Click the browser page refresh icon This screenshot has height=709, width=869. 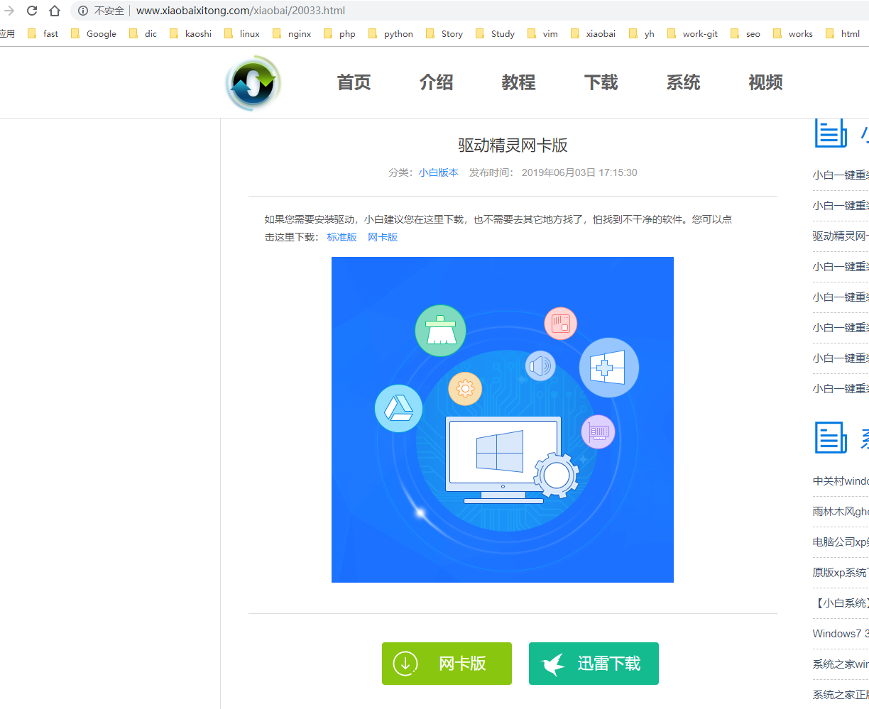(x=31, y=11)
